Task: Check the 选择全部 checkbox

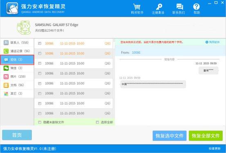Action: pos(97,122)
